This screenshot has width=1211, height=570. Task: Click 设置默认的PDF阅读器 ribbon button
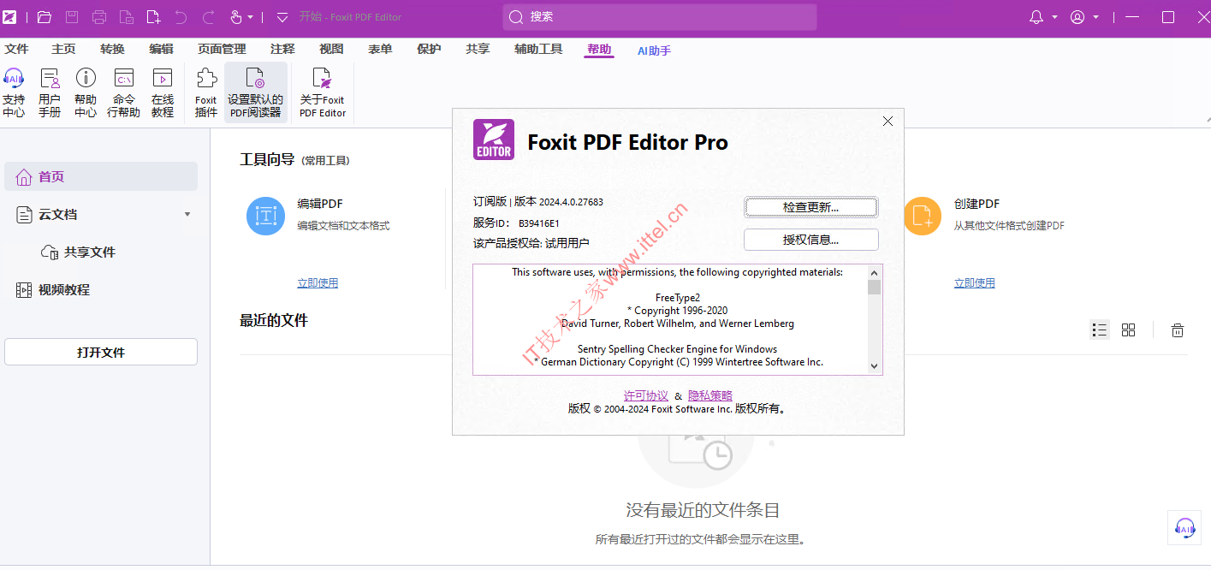(255, 92)
